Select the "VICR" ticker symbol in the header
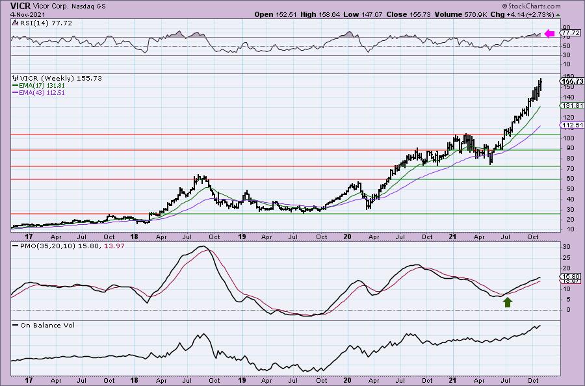The image size is (585, 386). 20,6
